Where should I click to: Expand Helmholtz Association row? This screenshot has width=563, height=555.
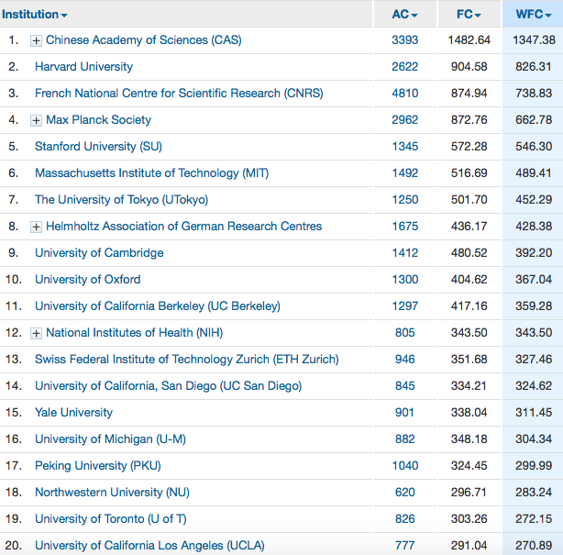pyautogui.click(x=36, y=227)
